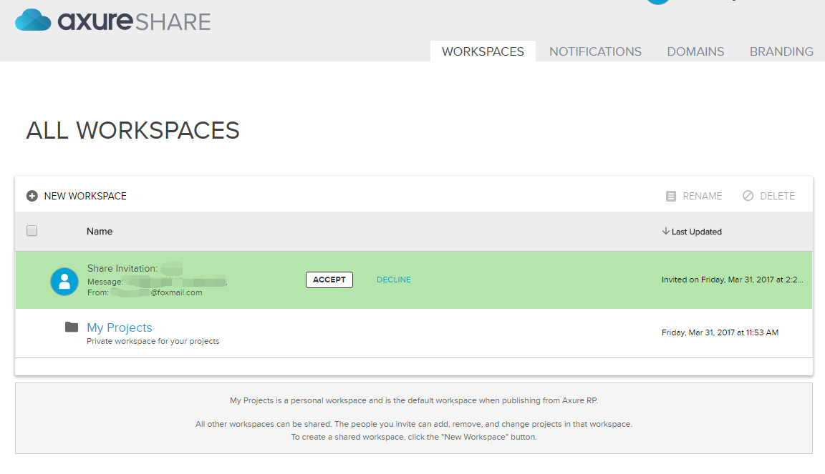Click 'Private workspace for your projects' description
Viewport: 825px width, 474px height.
pyautogui.click(x=153, y=341)
